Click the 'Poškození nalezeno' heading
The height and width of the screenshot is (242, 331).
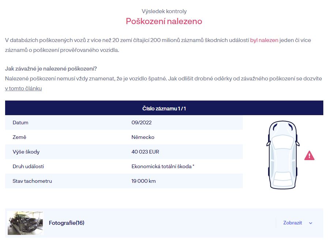click(x=164, y=21)
